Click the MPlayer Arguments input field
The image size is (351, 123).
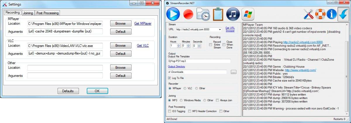coord(65,31)
